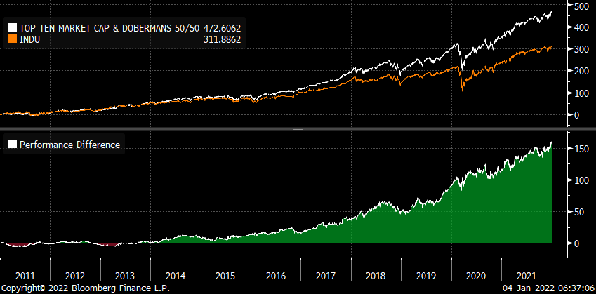Viewport: 596px width, 294px height.
Task: Grab the panel divider handle between charts
Action: [298, 129]
